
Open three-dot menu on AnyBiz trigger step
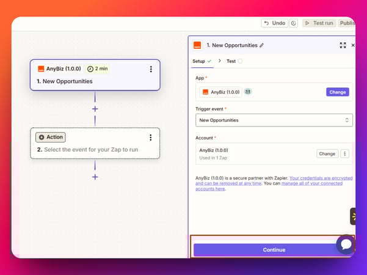point(151,69)
